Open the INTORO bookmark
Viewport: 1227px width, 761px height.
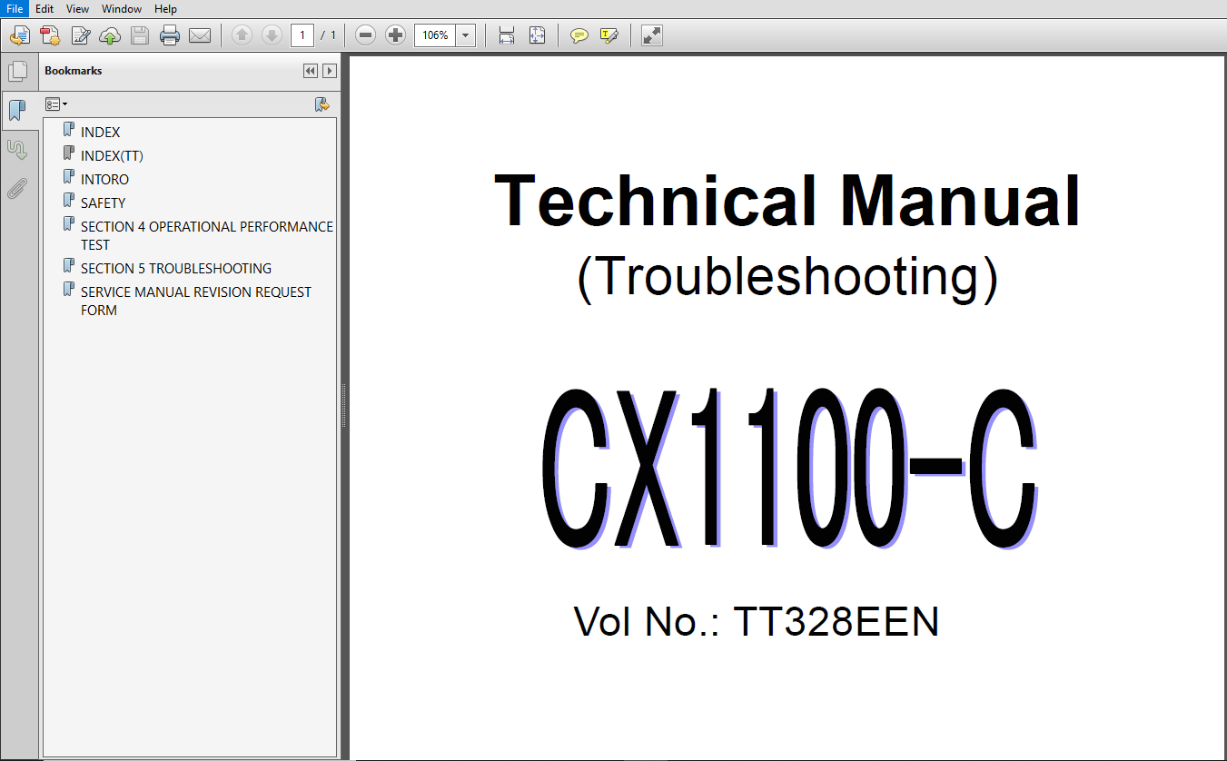tap(104, 179)
